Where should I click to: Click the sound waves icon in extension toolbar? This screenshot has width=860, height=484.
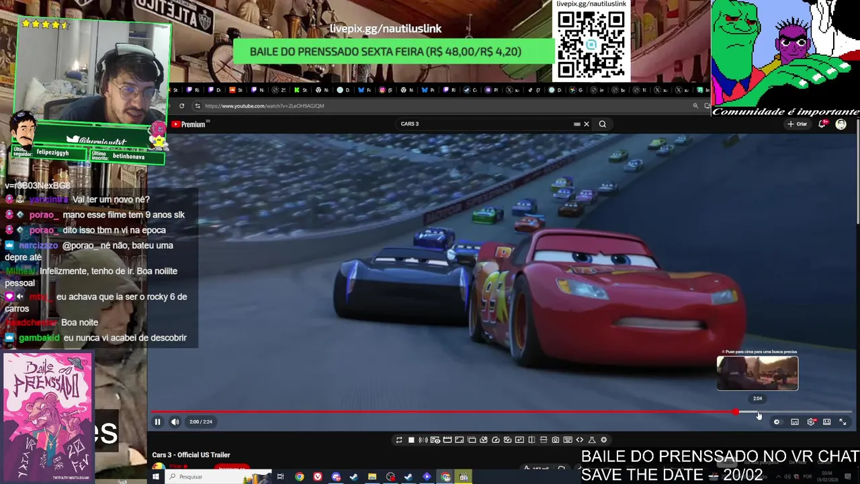pyautogui.click(x=423, y=440)
